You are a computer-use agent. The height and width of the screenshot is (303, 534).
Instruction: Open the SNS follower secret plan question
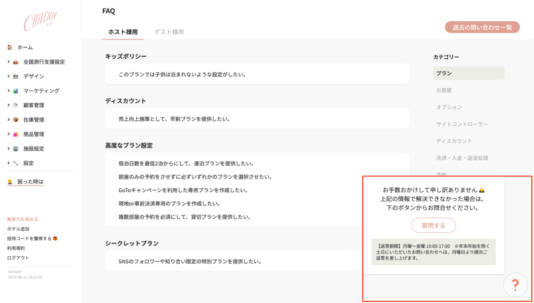[190, 261]
